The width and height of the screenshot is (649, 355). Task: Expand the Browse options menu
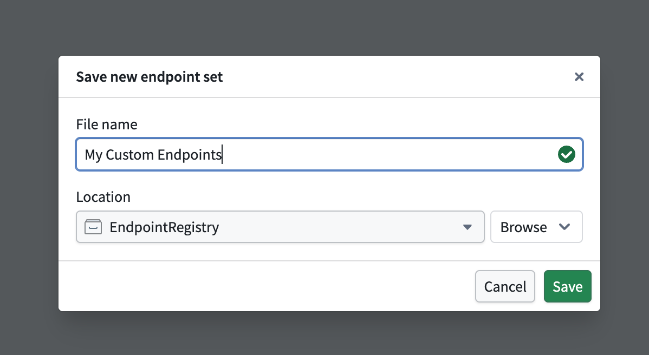(x=536, y=227)
